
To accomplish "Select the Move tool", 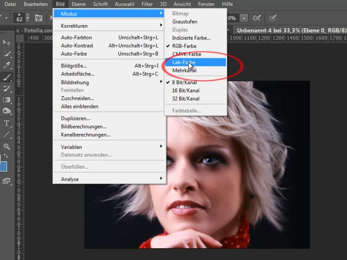I will pos(7,42).
